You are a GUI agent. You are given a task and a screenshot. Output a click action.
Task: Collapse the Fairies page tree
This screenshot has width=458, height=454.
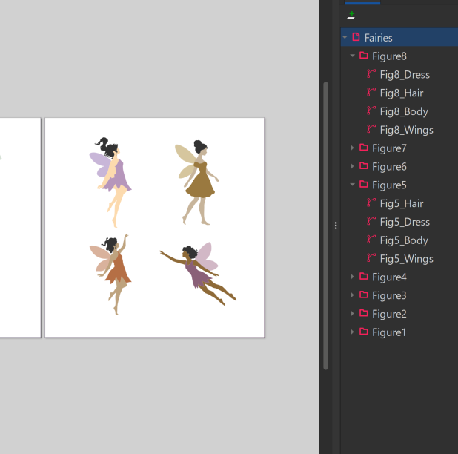345,37
